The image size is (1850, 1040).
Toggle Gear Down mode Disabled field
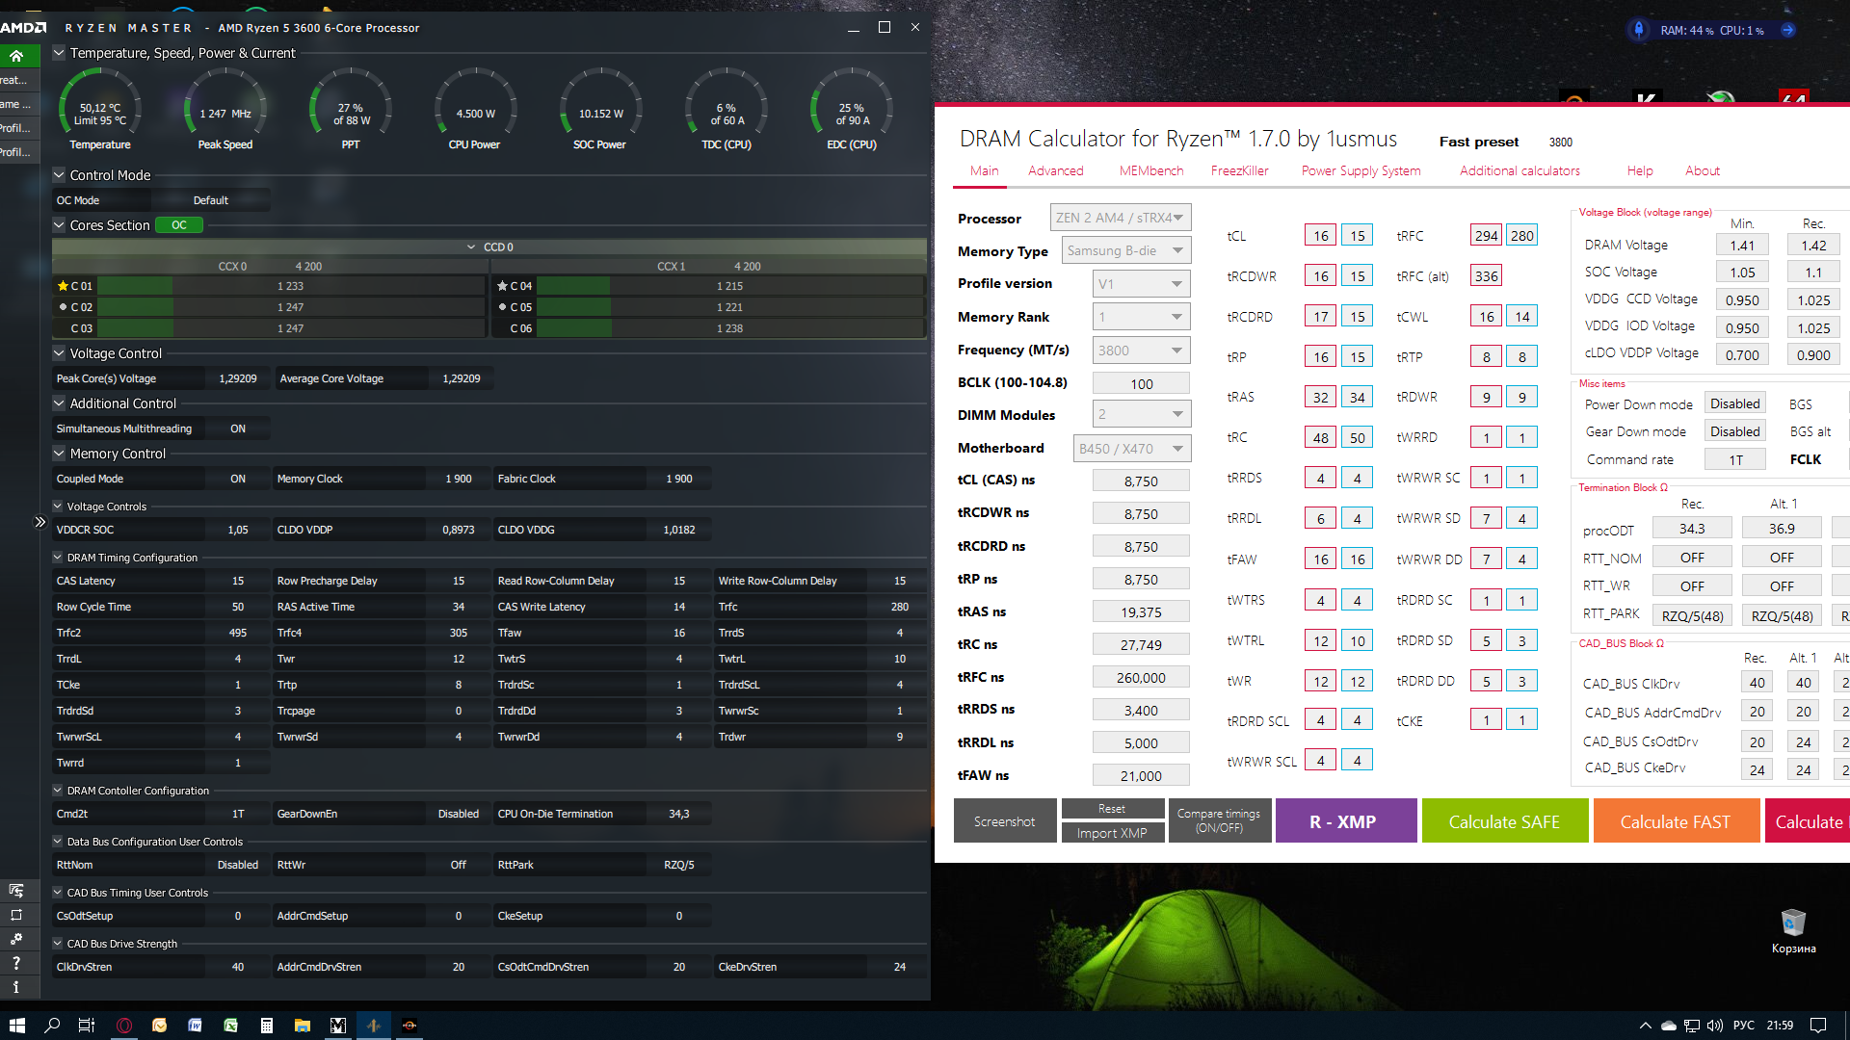(1734, 432)
